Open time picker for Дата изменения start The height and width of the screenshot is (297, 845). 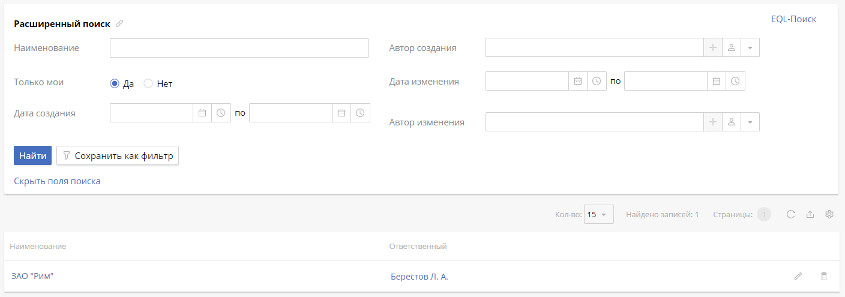(x=597, y=81)
